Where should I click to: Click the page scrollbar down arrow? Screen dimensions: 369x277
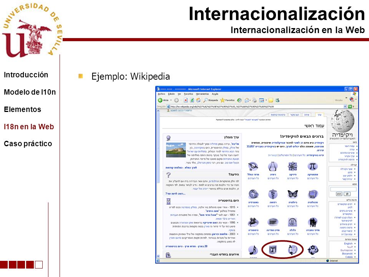tap(158, 256)
